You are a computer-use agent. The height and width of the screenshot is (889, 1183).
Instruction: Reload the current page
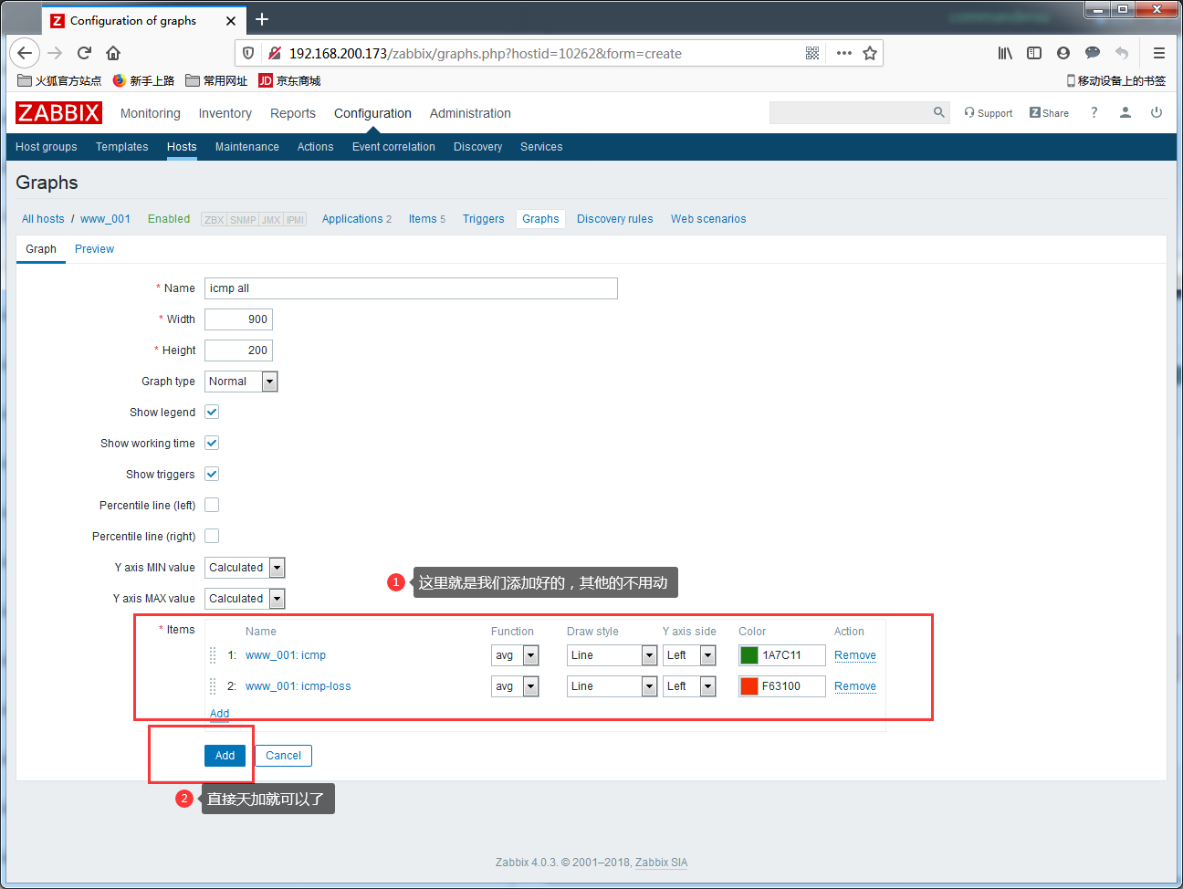(84, 53)
